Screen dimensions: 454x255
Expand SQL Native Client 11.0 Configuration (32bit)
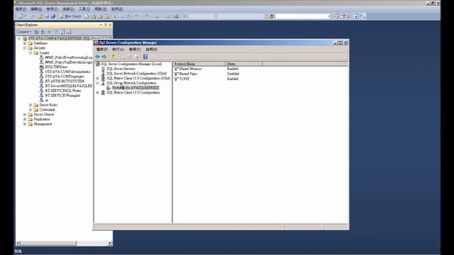[x=98, y=79]
